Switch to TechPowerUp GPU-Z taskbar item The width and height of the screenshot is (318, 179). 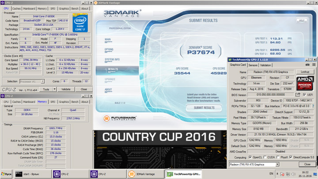coord(184,174)
